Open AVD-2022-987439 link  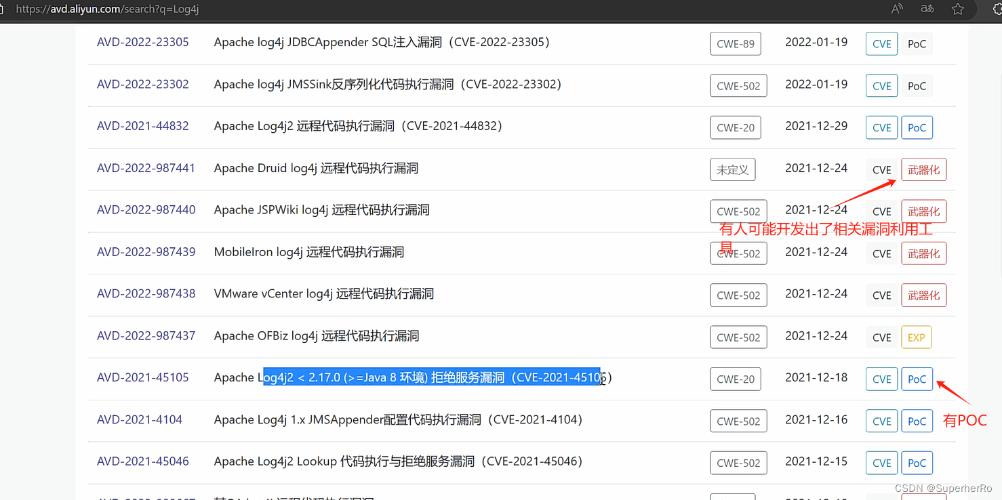point(146,252)
